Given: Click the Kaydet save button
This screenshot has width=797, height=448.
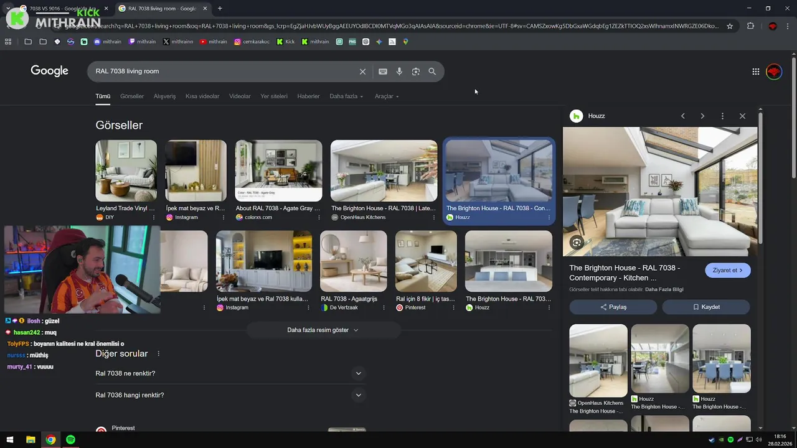Looking at the screenshot, I should (x=706, y=307).
